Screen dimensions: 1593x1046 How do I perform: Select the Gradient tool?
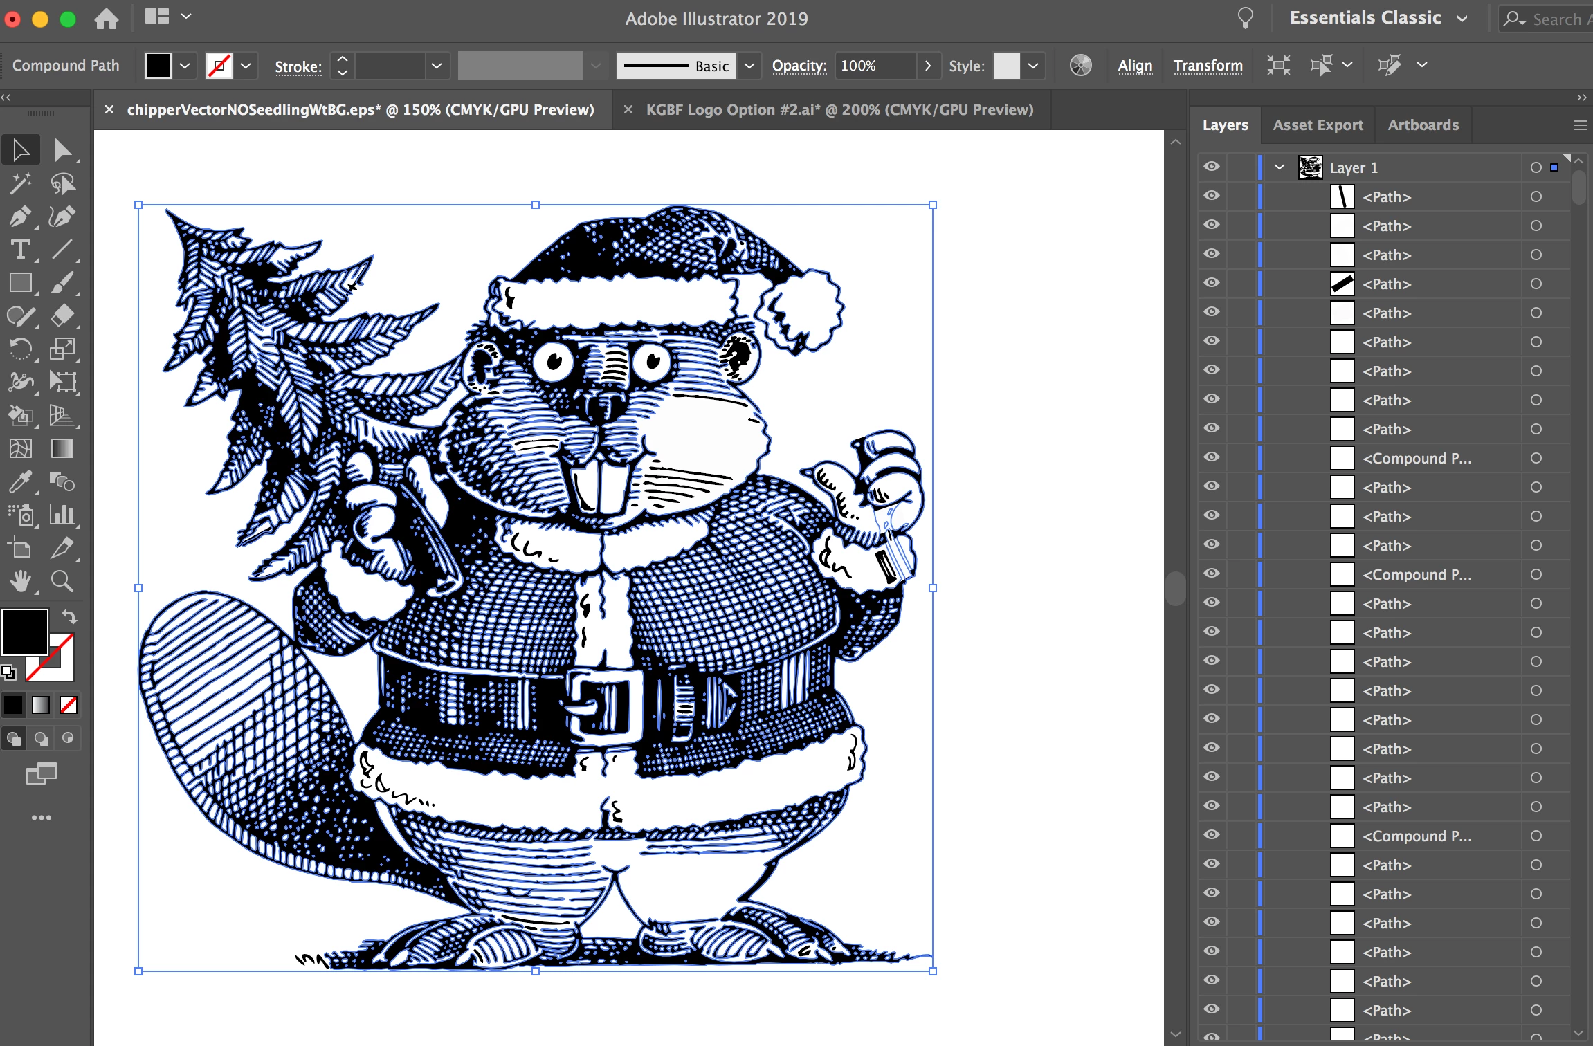(x=62, y=449)
